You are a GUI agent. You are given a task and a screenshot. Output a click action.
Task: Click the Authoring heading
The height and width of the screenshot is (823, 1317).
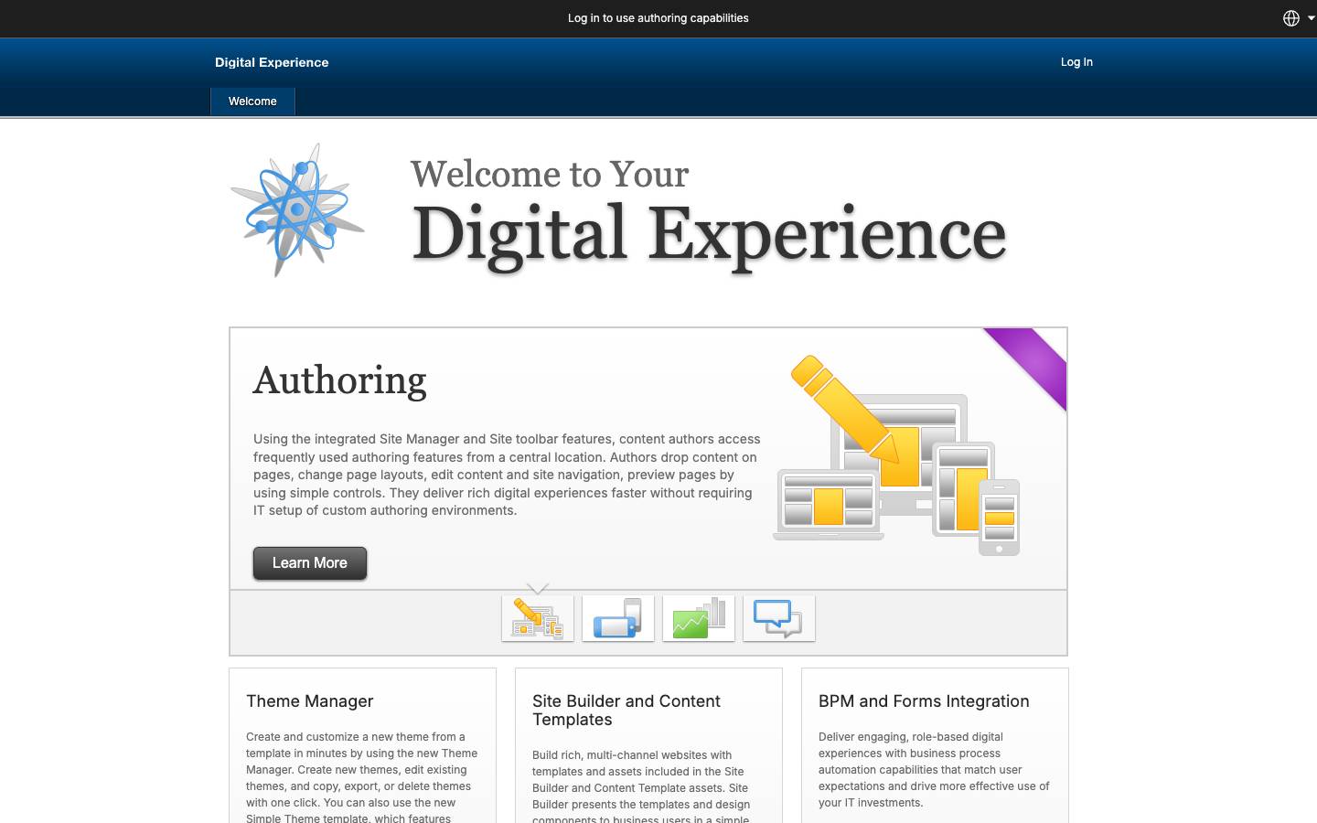tap(339, 381)
